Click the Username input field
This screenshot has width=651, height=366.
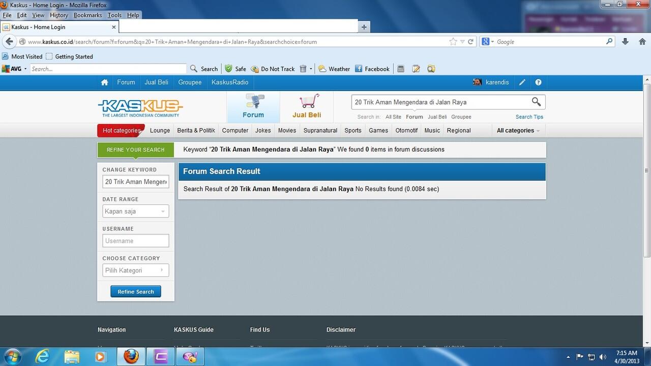click(136, 241)
